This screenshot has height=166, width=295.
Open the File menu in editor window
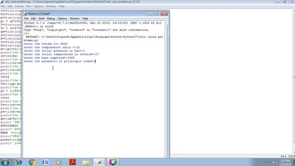3,6
